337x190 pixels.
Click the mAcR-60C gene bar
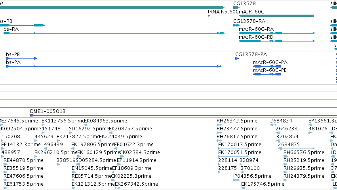[x=276, y=16]
